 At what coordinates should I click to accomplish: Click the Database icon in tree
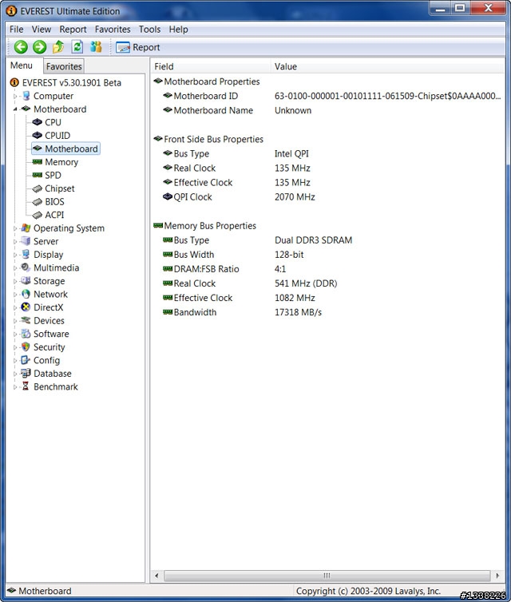click(x=26, y=373)
